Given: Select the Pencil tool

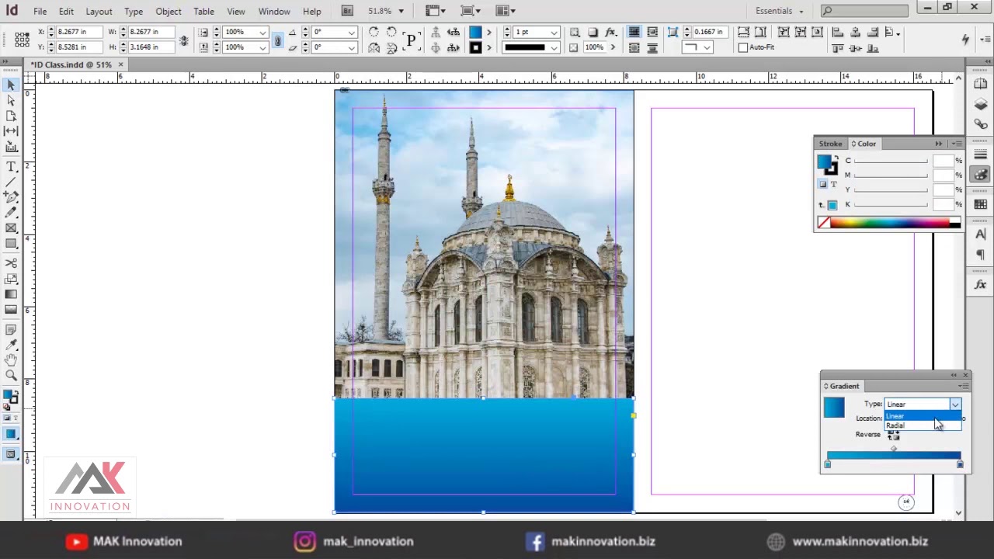Looking at the screenshot, I should point(11,212).
